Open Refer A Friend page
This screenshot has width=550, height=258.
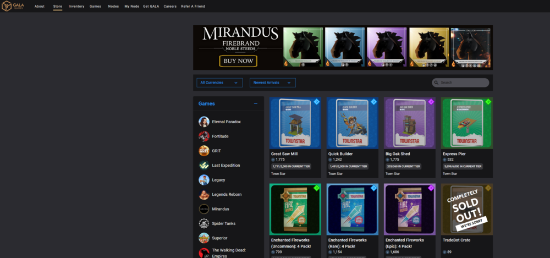[193, 6]
